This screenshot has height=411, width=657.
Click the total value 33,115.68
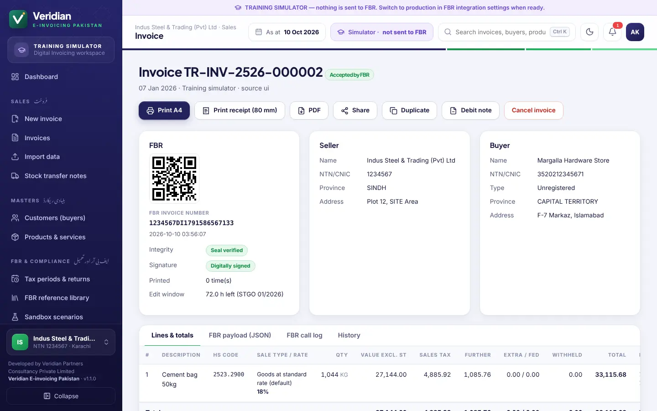click(x=610, y=374)
